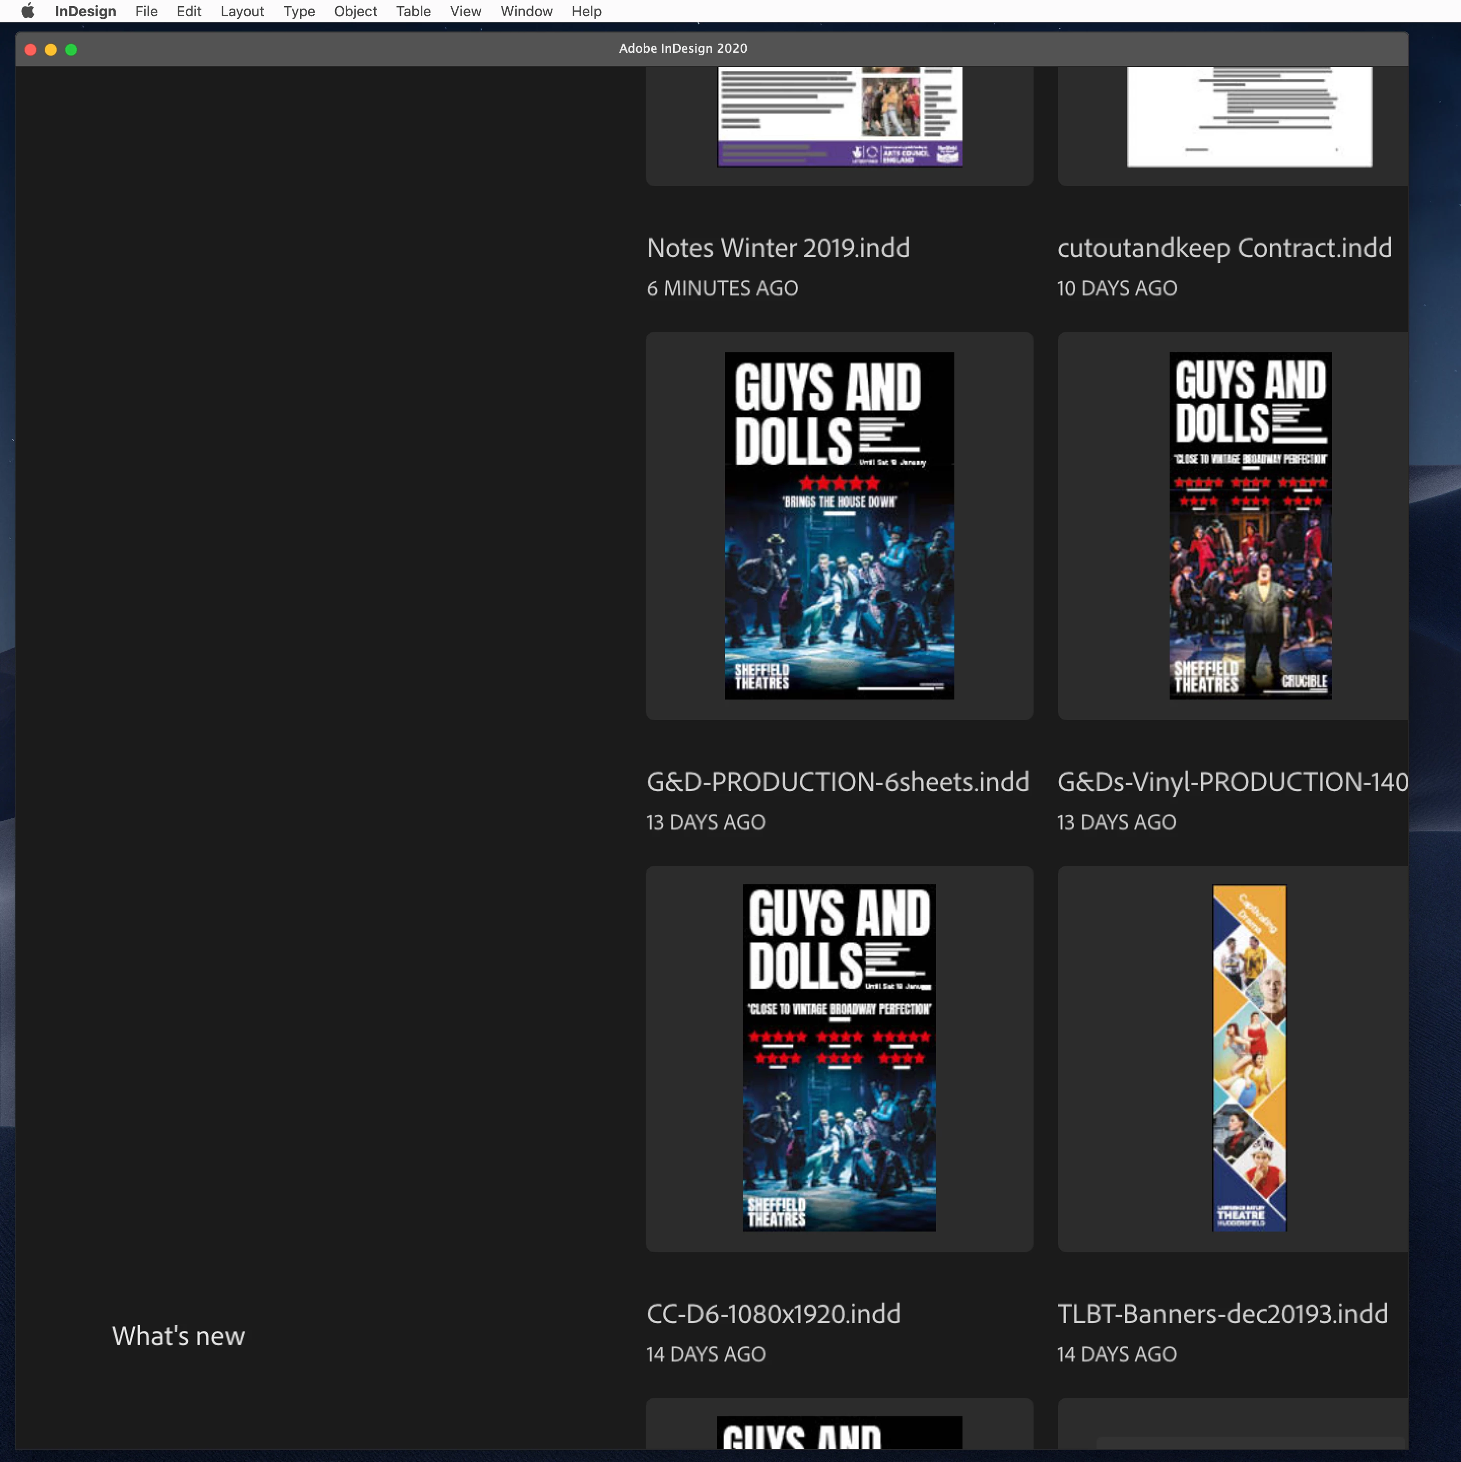Open G&Ds-Vinyl-PRODUCTION thumbnail
Viewport: 1461px width, 1462px height.
pyautogui.click(x=1250, y=525)
